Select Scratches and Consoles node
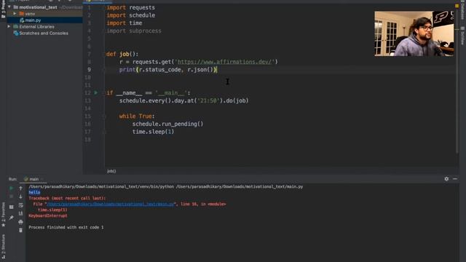Screen dimensions: 466x262 click(44, 33)
